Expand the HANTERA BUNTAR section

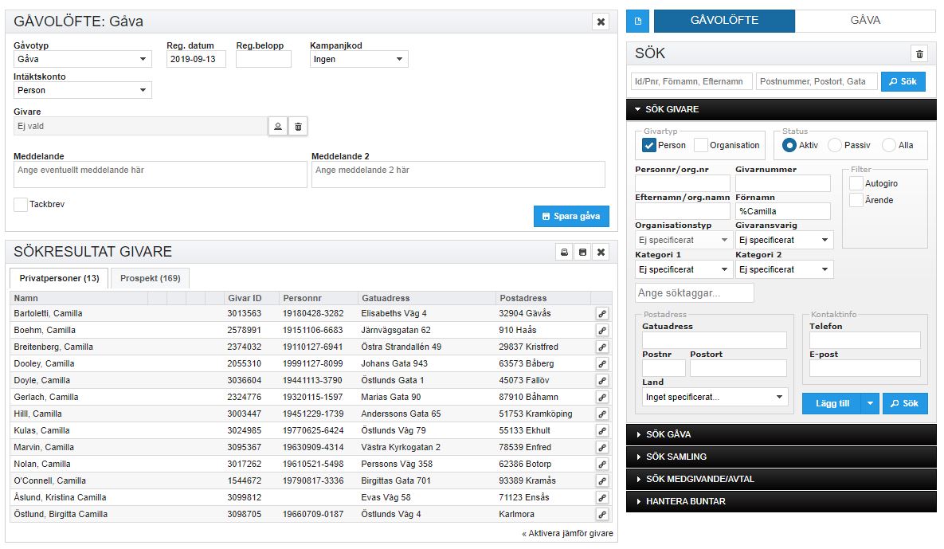point(781,501)
